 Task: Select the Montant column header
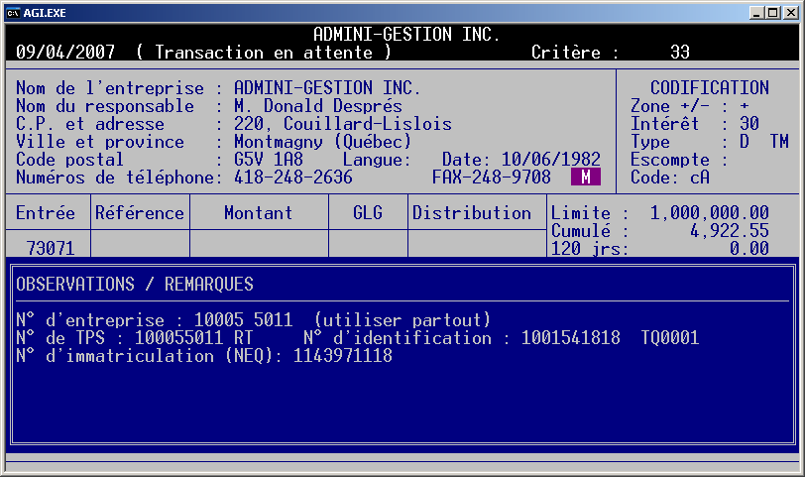coord(258,212)
